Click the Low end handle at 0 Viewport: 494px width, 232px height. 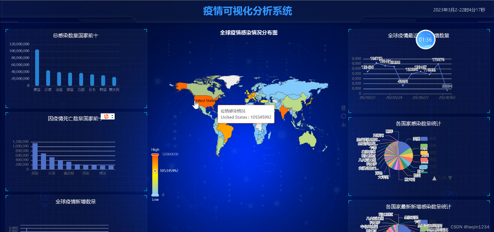(x=155, y=195)
